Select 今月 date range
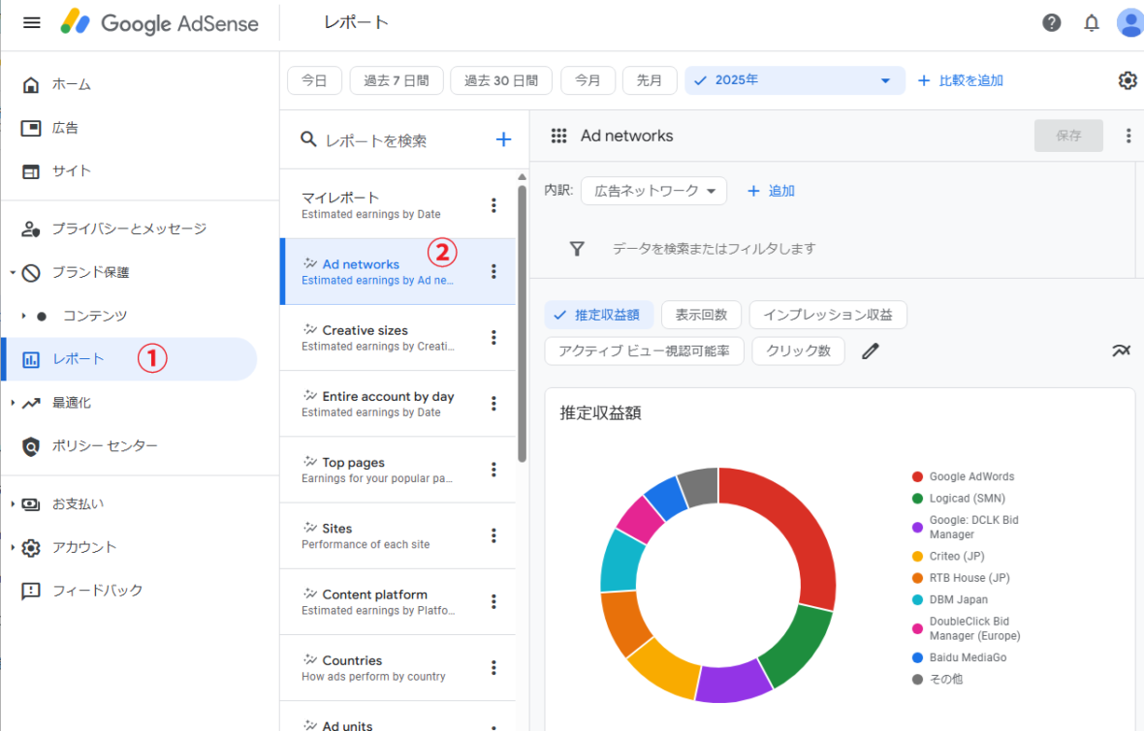This screenshot has width=1144, height=731. pos(588,80)
